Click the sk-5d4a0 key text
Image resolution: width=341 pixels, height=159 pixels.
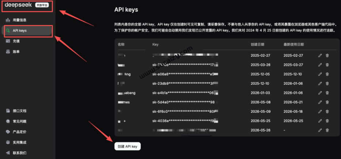click(x=184, y=102)
